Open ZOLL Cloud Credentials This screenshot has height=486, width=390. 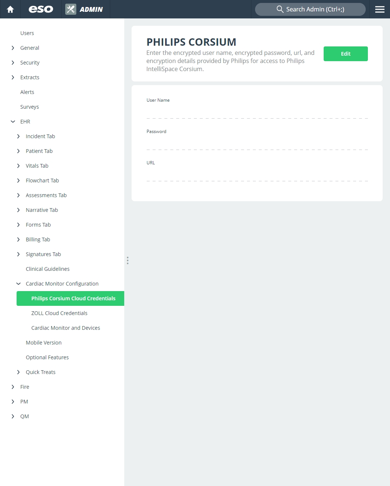(59, 313)
